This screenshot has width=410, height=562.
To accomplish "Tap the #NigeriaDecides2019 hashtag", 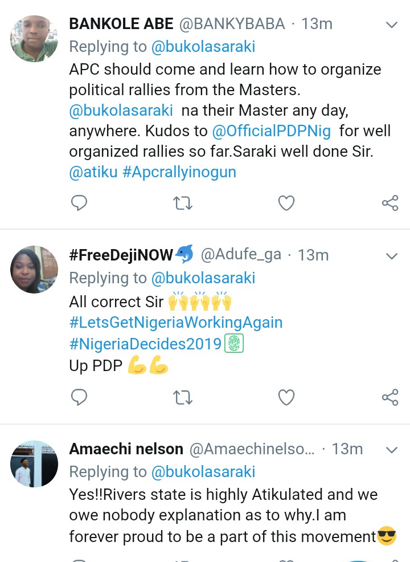I will pos(145,344).
